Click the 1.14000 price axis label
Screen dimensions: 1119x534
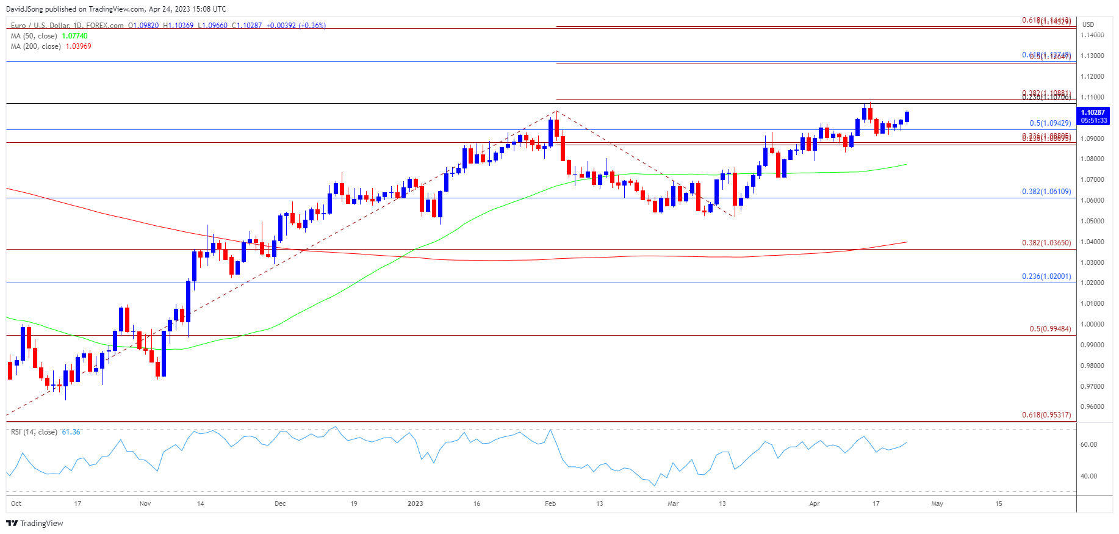[1092, 35]
